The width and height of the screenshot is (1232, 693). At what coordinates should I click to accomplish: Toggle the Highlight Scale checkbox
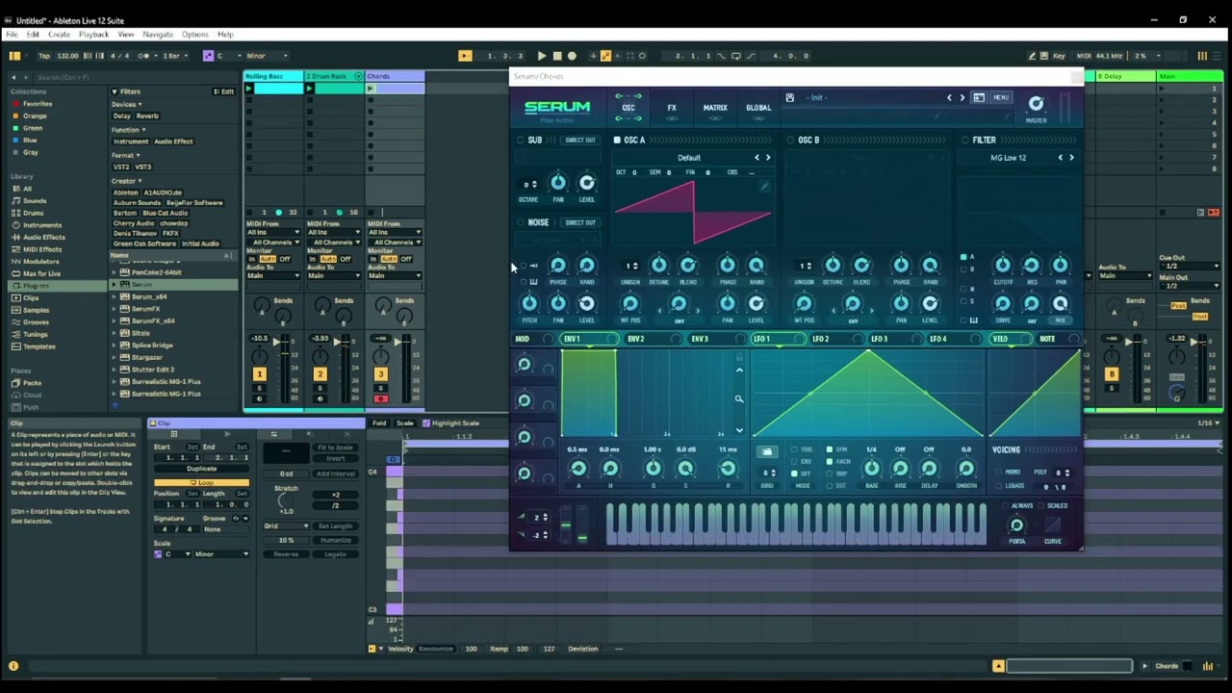pos(426,423)
